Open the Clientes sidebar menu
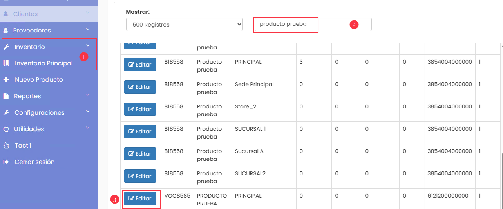The image size is (503, 209). click(25, 14)
